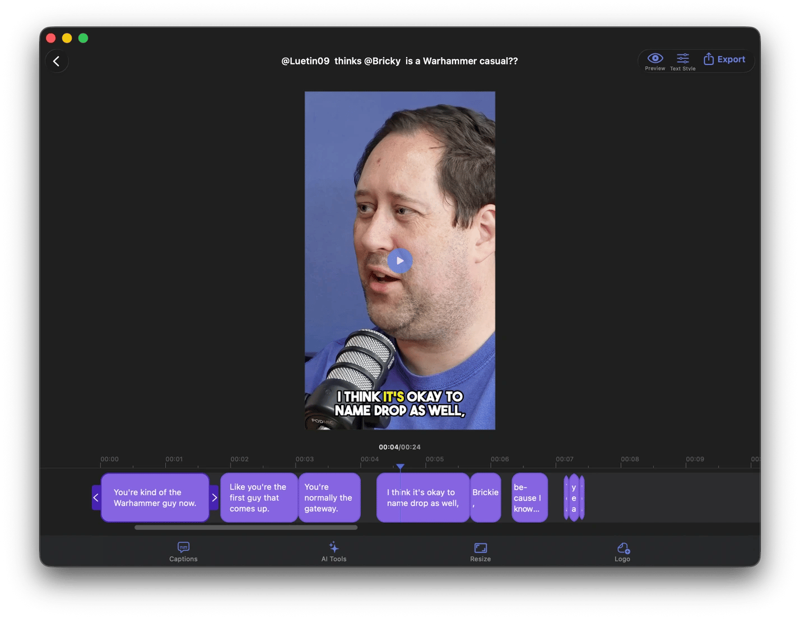The image size is (800, 619).
Task: Open the Captions tab
Action: click(x=183, y=551)
